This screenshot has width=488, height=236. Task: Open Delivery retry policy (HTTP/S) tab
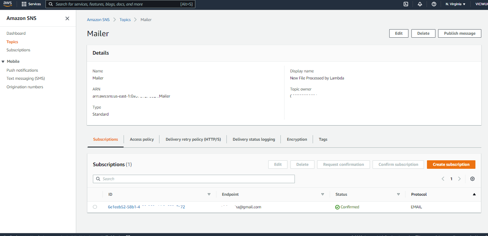point(193,139)
